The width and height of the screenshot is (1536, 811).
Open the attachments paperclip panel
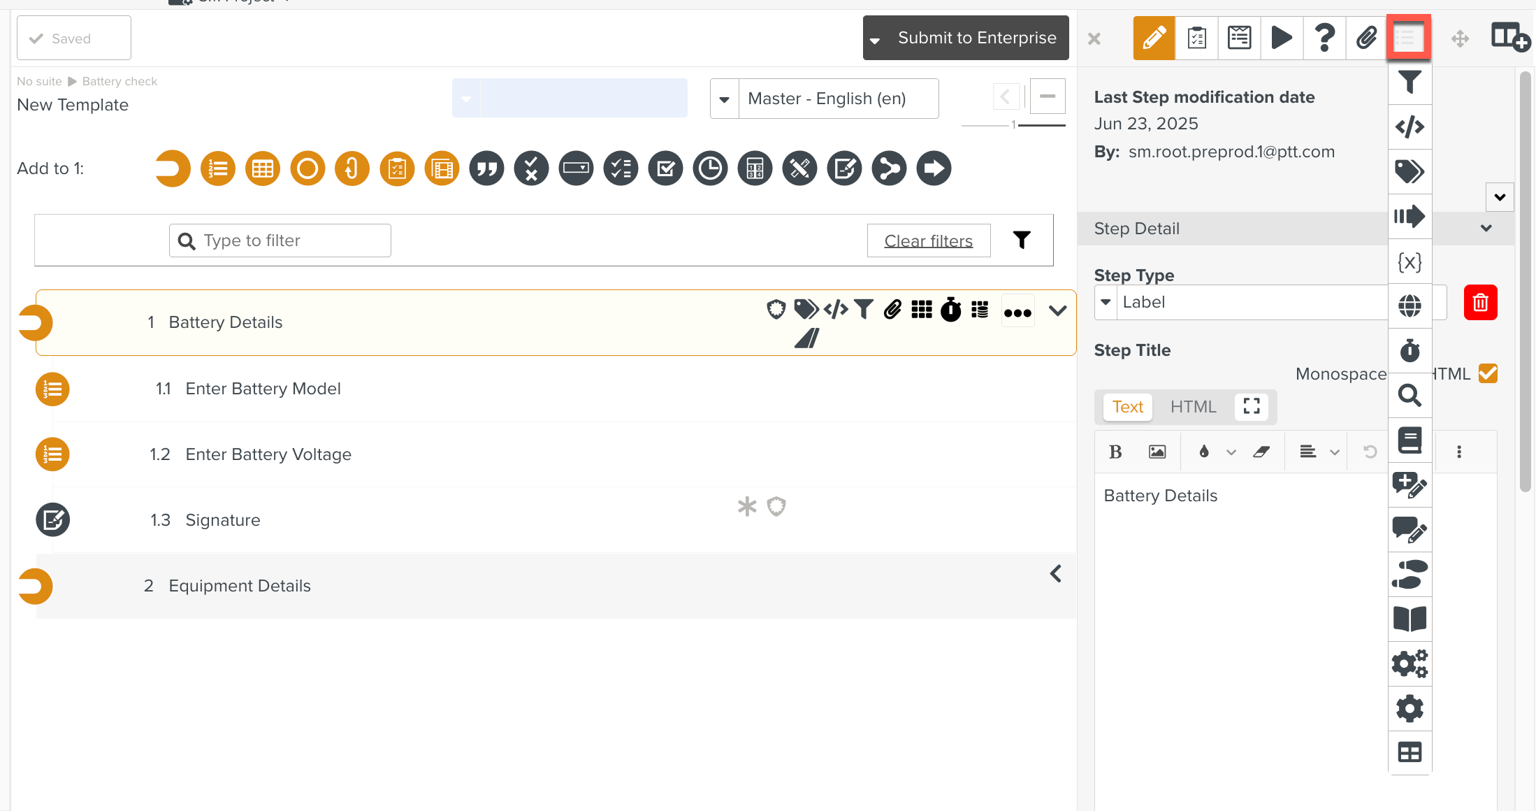pyautogui.click(x=1366, y=38)
